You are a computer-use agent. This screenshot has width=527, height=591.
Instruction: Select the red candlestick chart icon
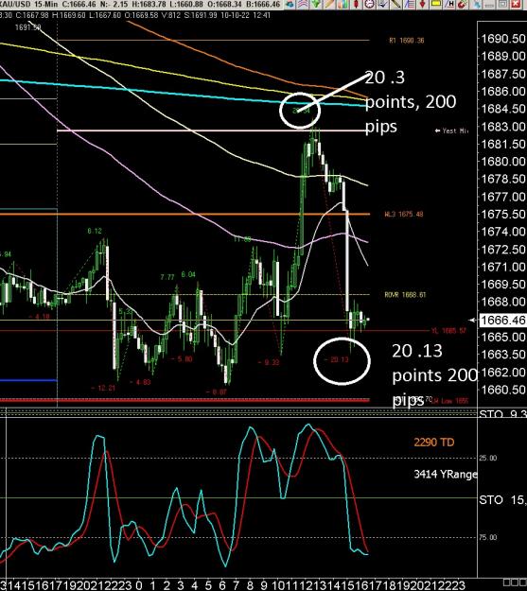tap(356, 4)
